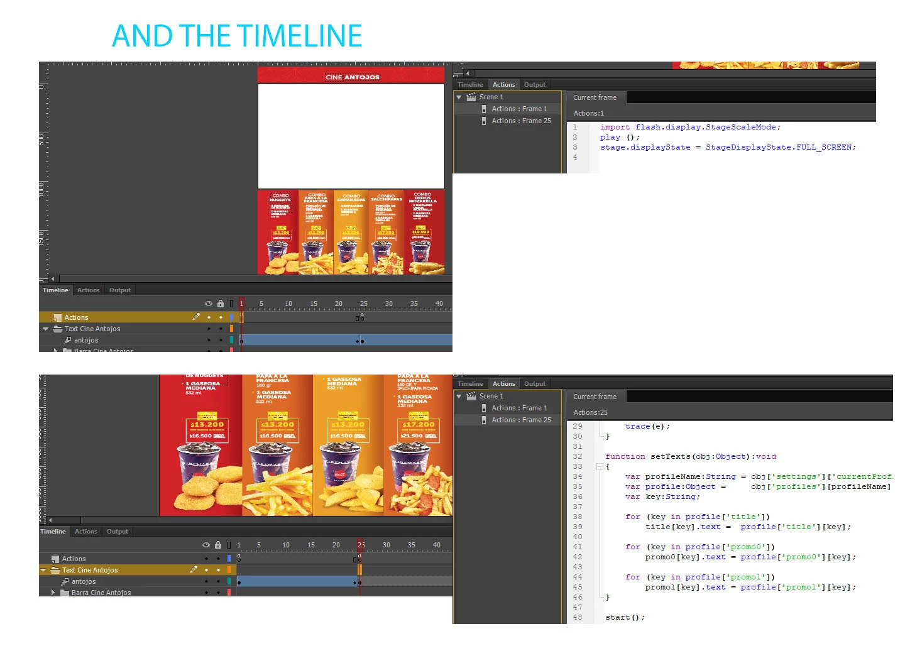Collapse Text Cine Antojos folder in upper timeline
This screenshot has height=663, width=905.
pos(45,329)
